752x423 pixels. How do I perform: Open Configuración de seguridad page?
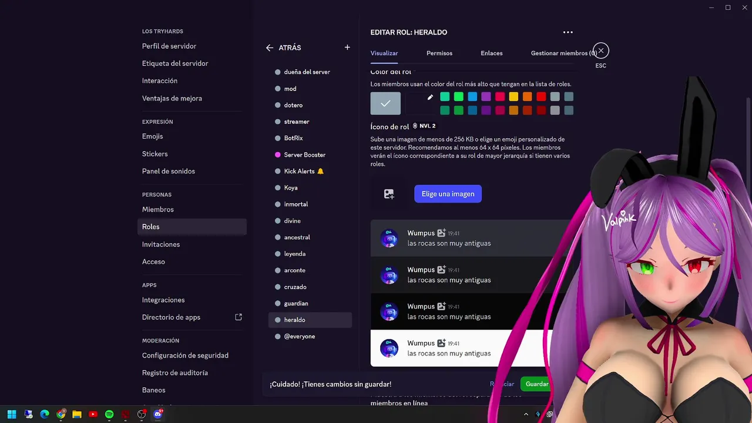tap(192, 355)
